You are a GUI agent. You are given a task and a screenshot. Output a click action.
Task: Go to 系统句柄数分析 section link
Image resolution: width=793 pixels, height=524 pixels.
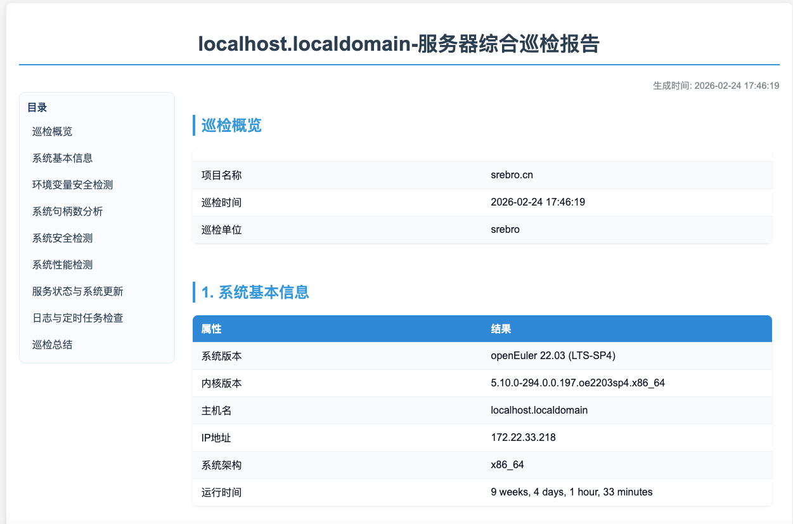pyautogui.click(x=67, y=211)
